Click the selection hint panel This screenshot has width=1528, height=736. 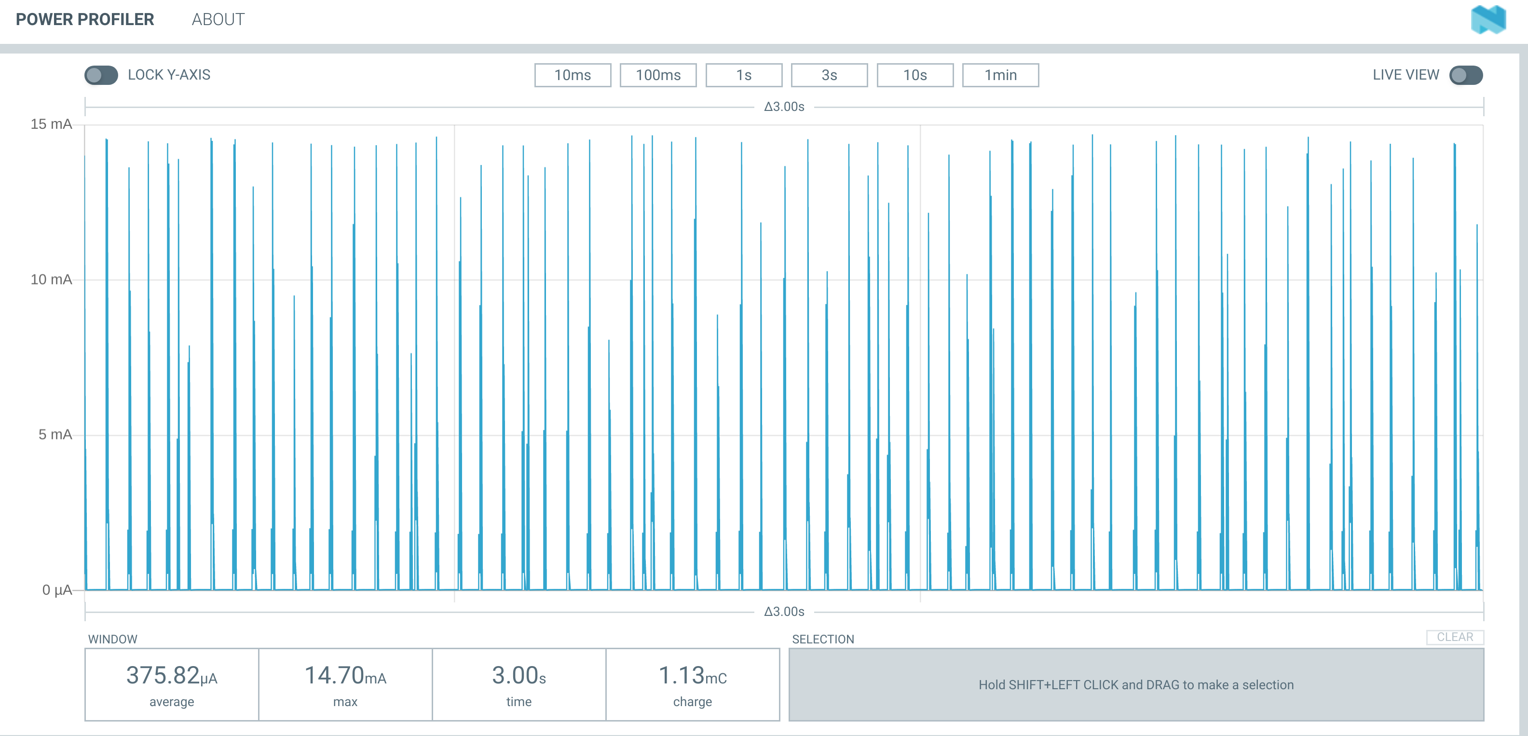pos(1136,685)
